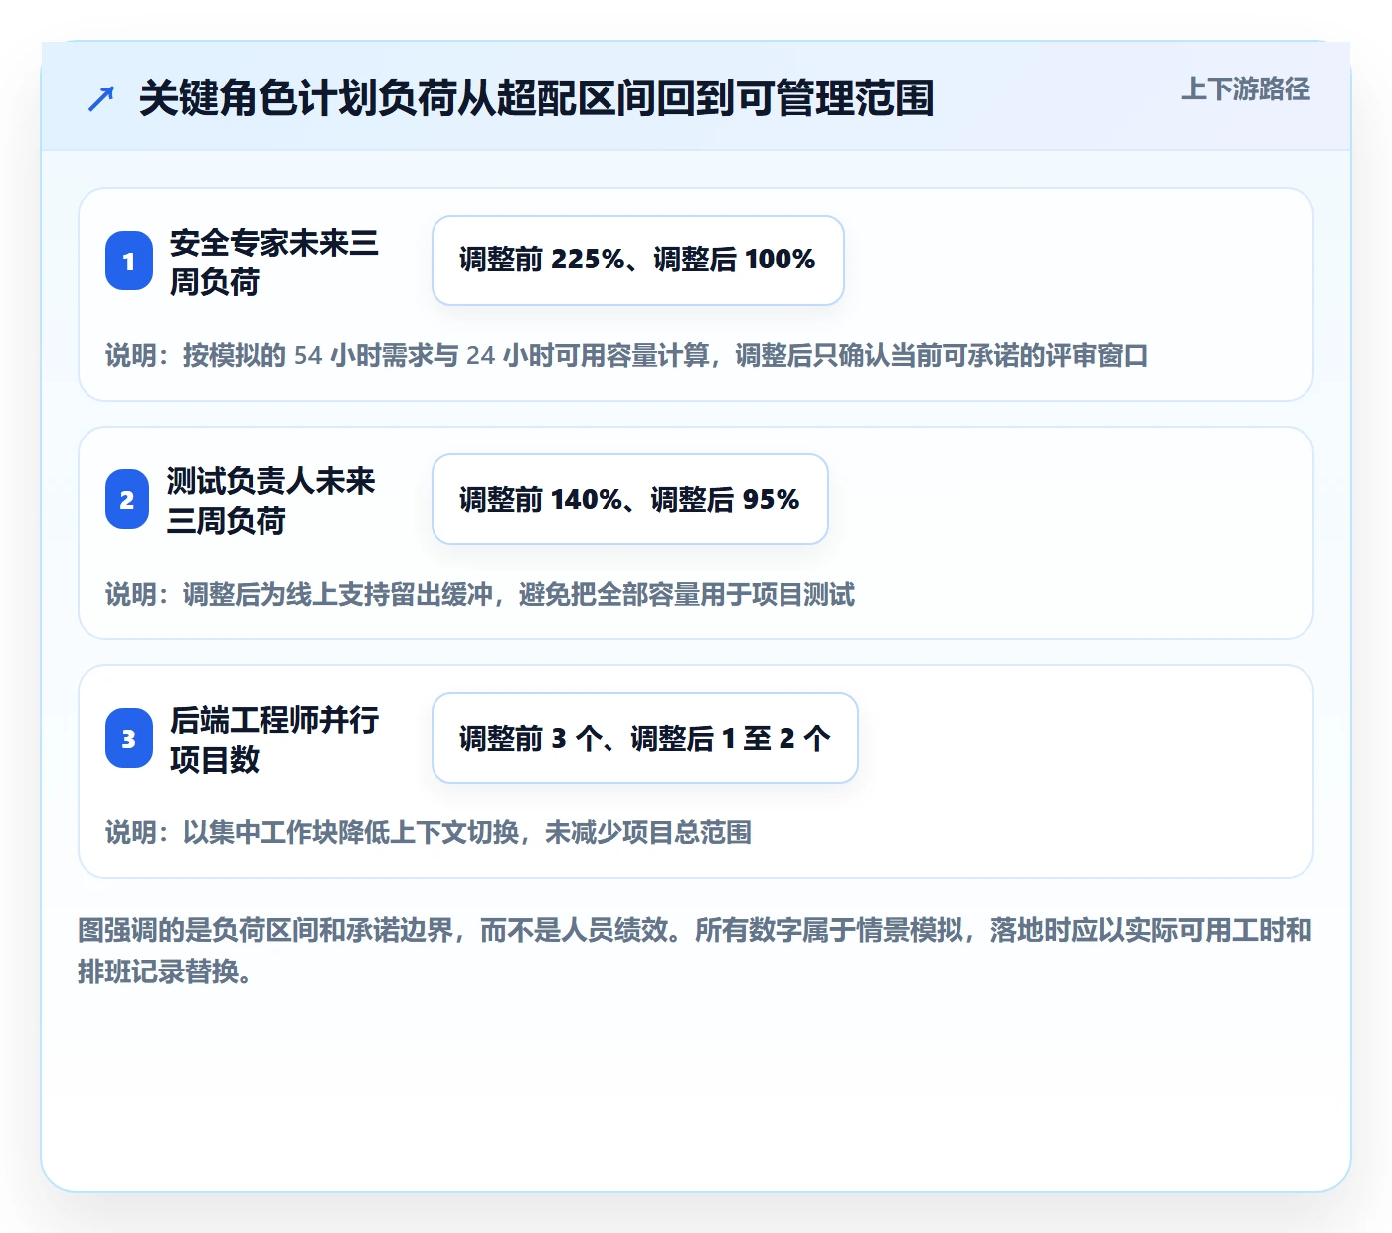Select the 调整前 140%、调整后 95% value box
This screenshot has width=1392, height=1233.
tap(630, 499)
